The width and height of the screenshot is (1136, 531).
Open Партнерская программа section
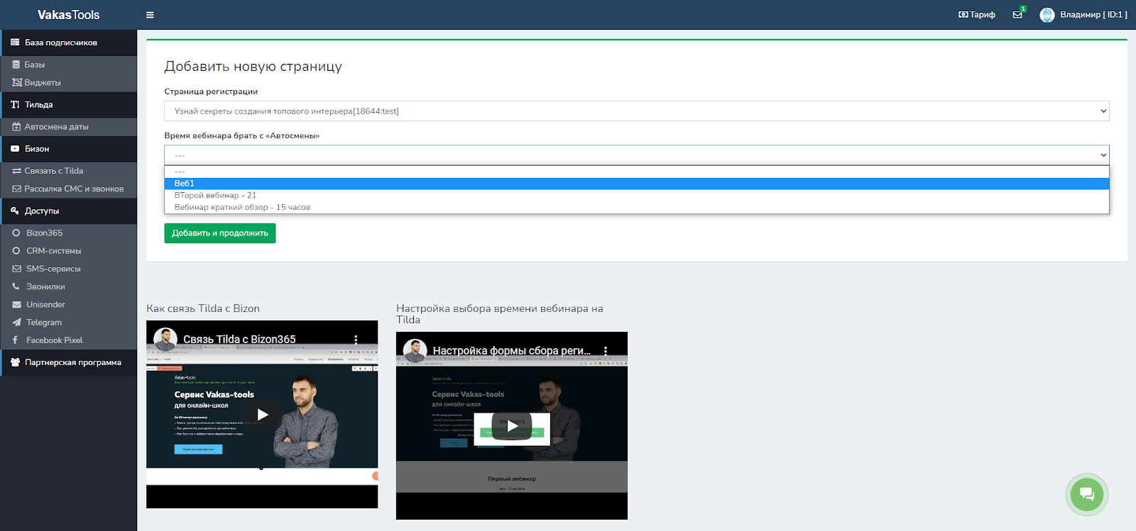click(72, 362)
